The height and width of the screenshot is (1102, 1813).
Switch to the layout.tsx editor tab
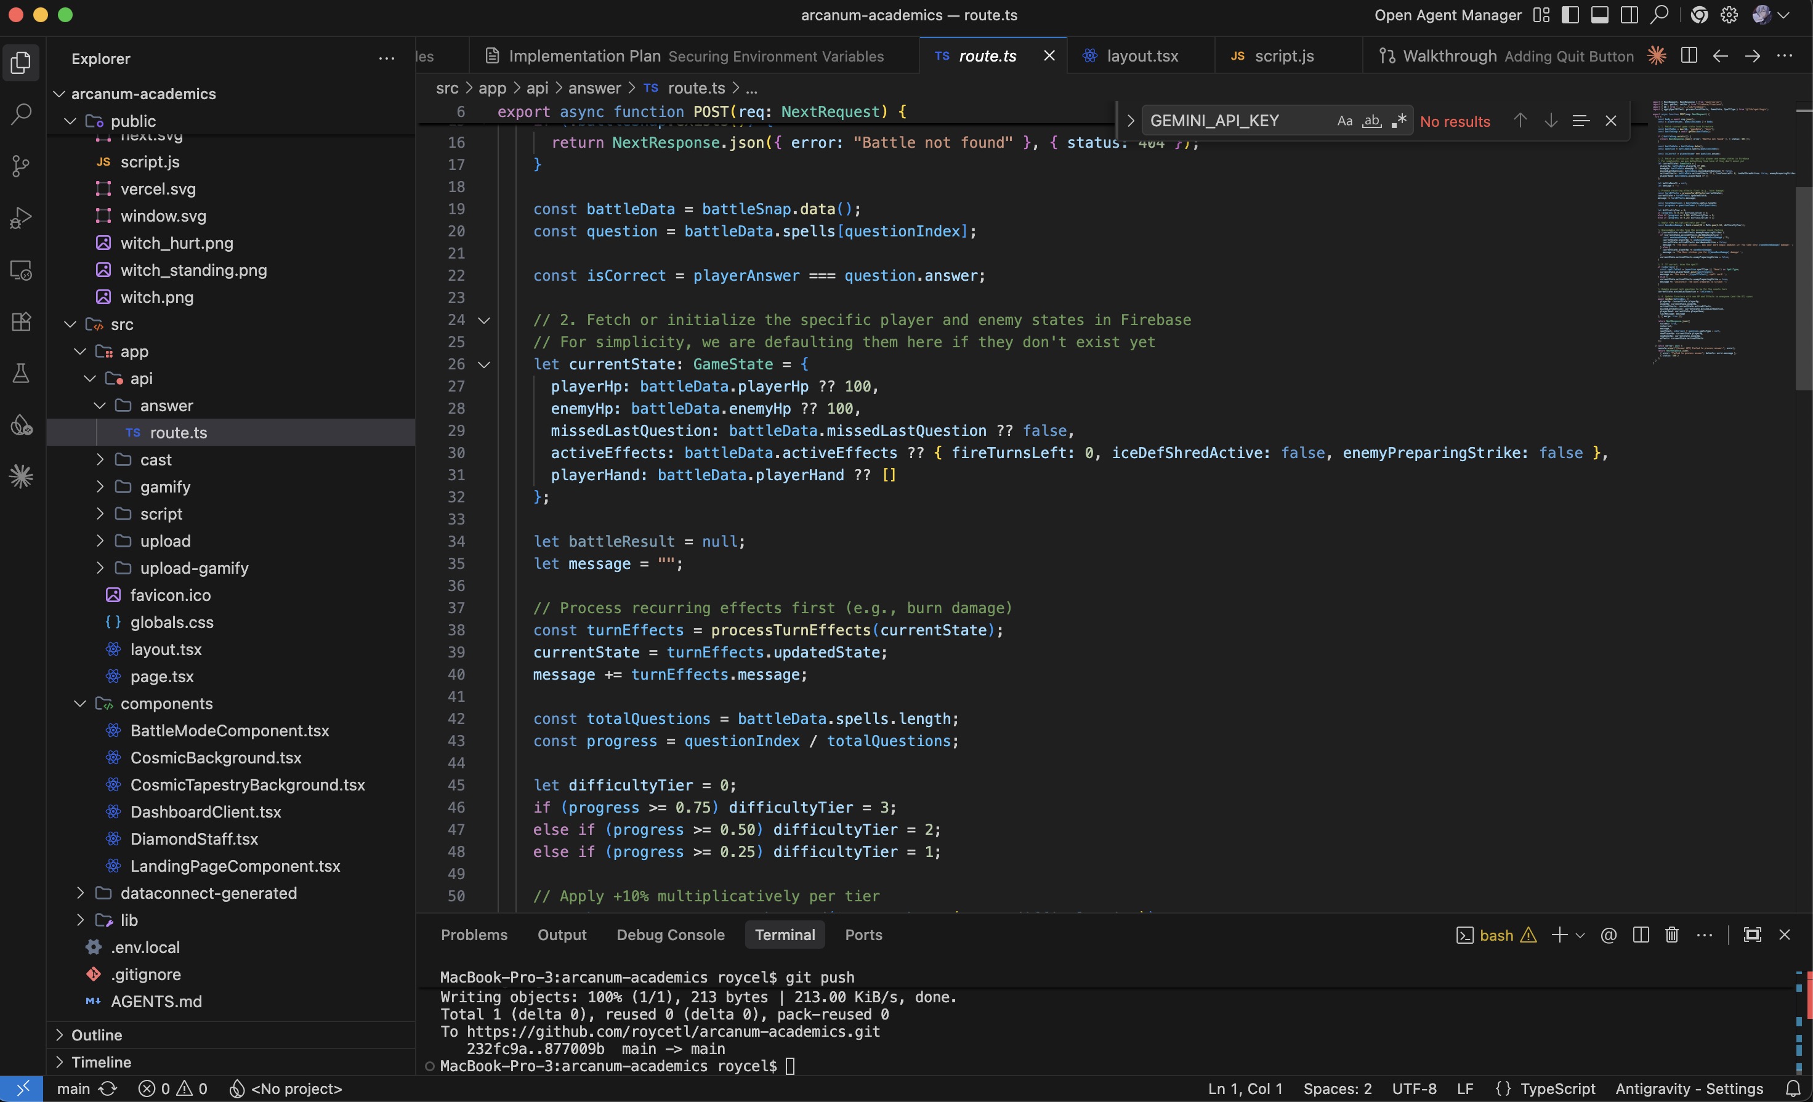coord(1141,56)
